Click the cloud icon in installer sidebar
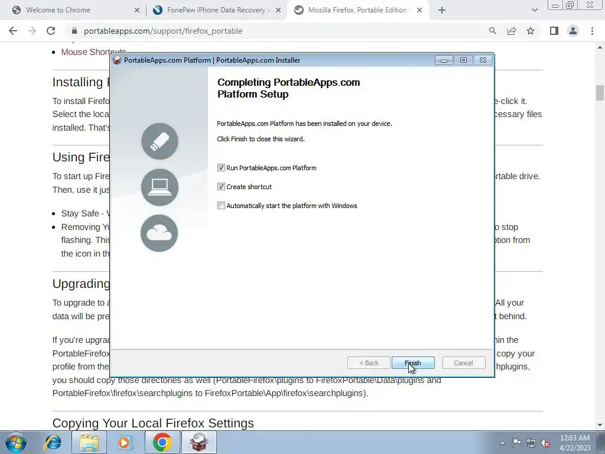Viewport: 605px width, 454px height. [160, 233]
